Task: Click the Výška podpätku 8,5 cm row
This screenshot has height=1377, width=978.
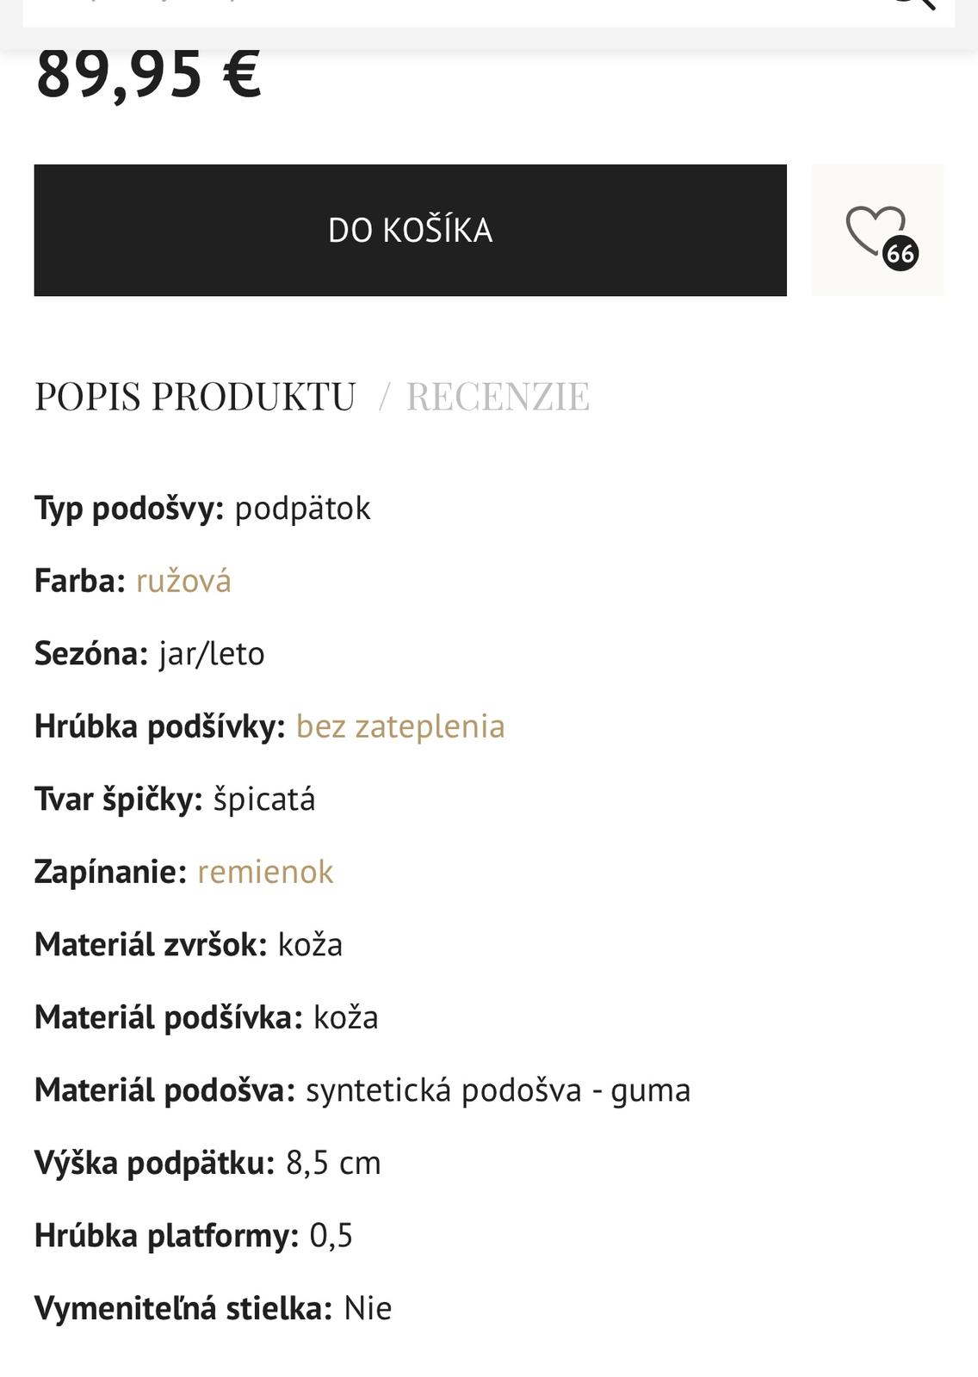Action: click(207, 1163)
